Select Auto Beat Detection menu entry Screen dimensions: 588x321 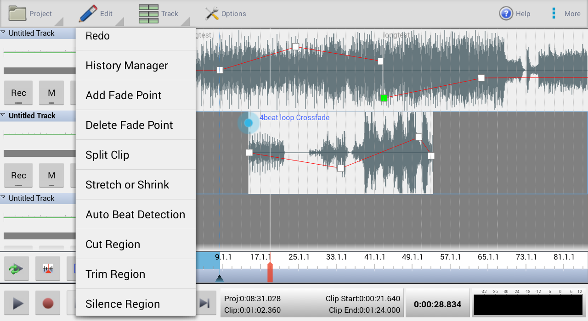tap(136, 215)
